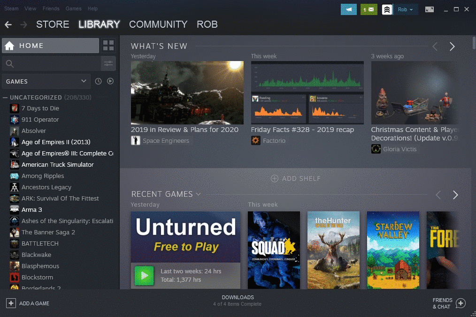The image size is (476, 317).
Task: Click the Gloria Victis icon
Action: (376, 149)
